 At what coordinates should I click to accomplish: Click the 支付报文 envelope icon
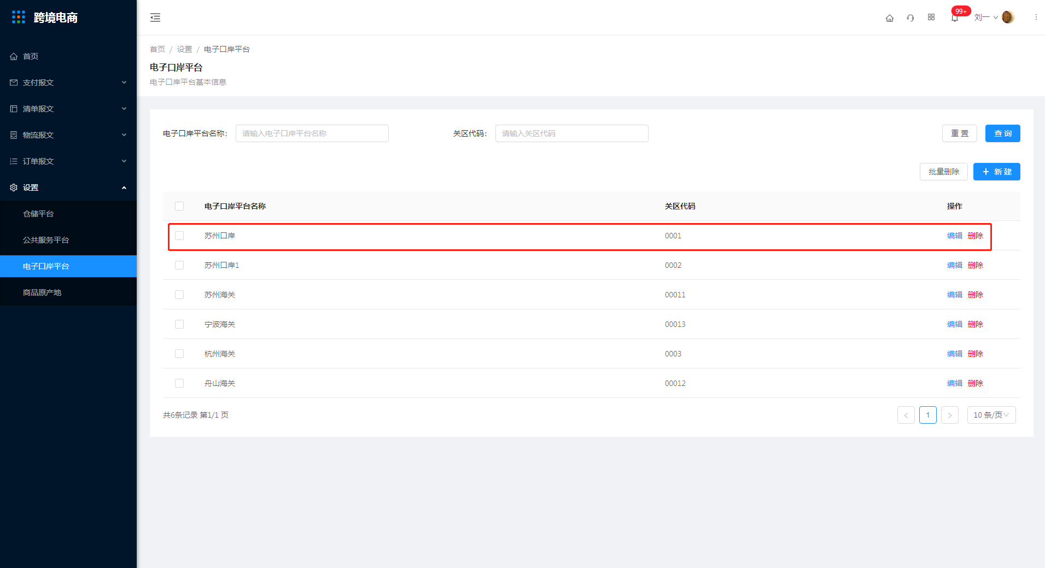[14, 83]
